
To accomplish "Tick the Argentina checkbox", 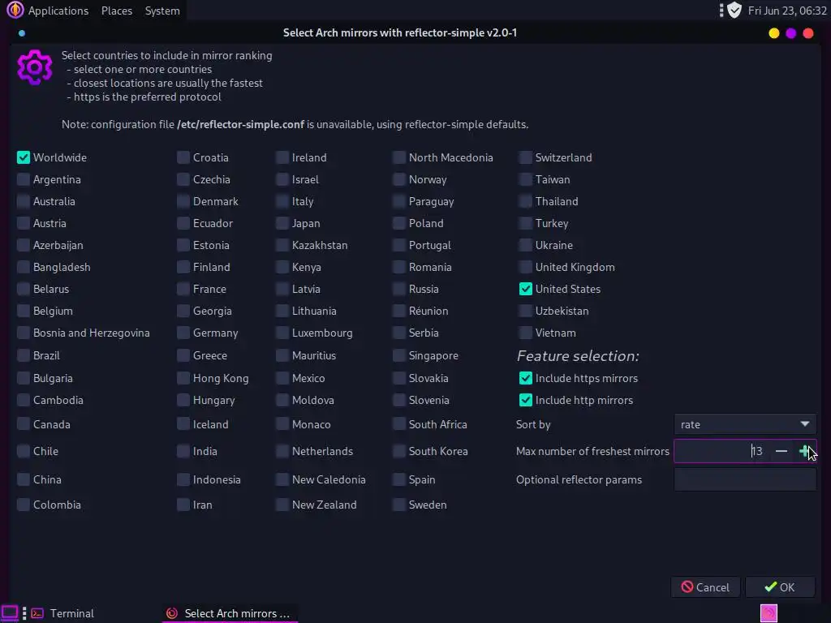I will click(x=24, y=179).
